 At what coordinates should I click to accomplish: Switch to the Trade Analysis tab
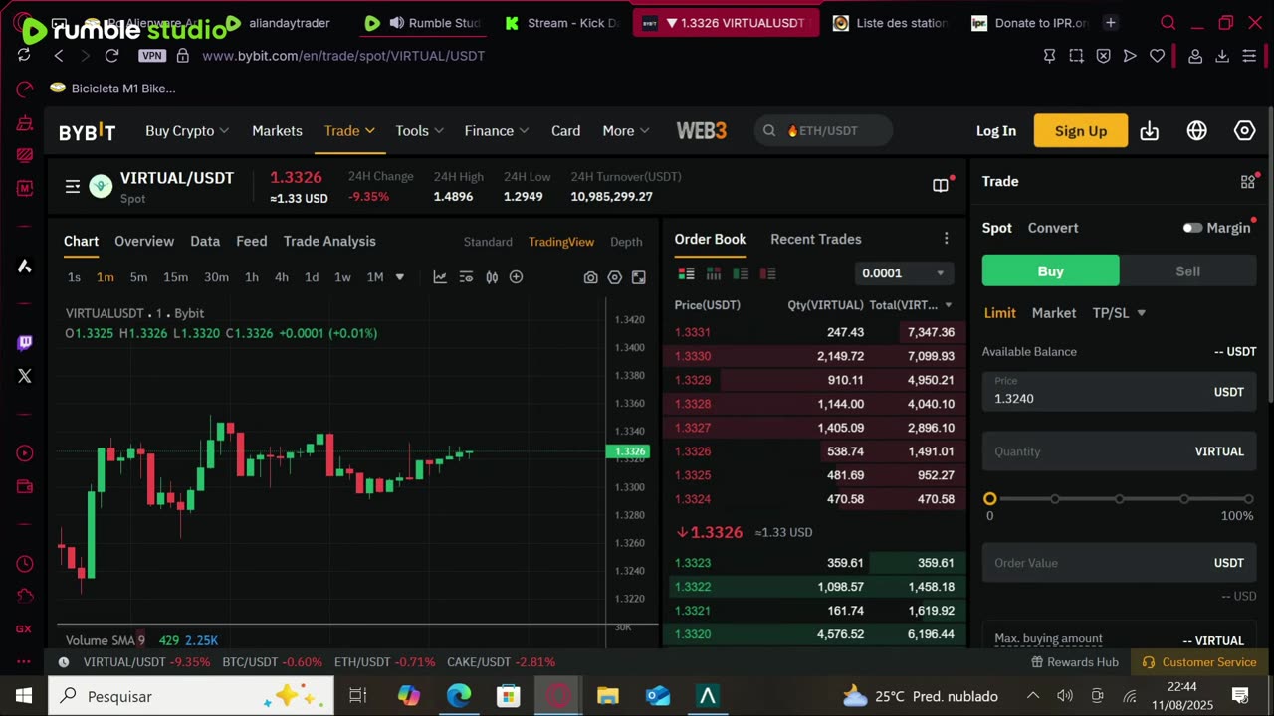tap(329, 241)
